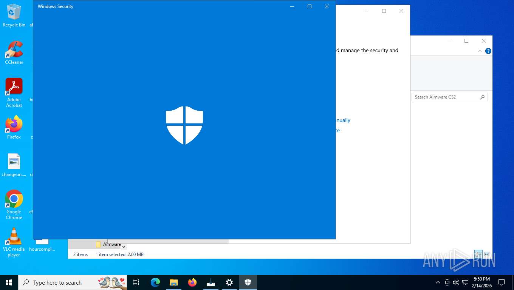Click the '2 items' status bar text
Viewport: 514px width, 290px height.
[x=81, y=255]
